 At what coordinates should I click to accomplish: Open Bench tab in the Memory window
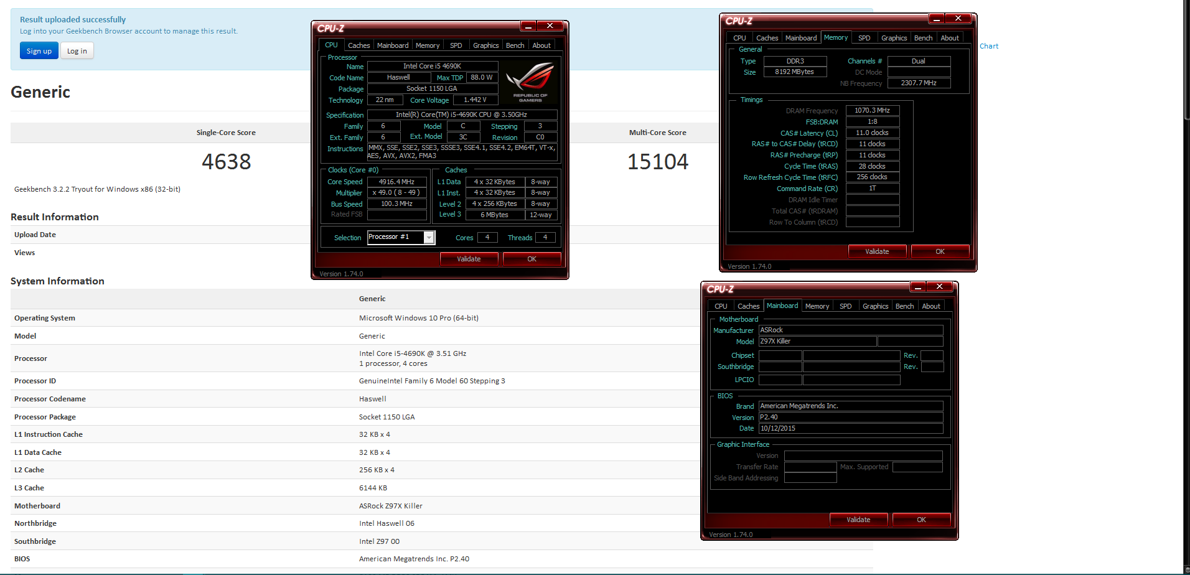pos(923,38)
